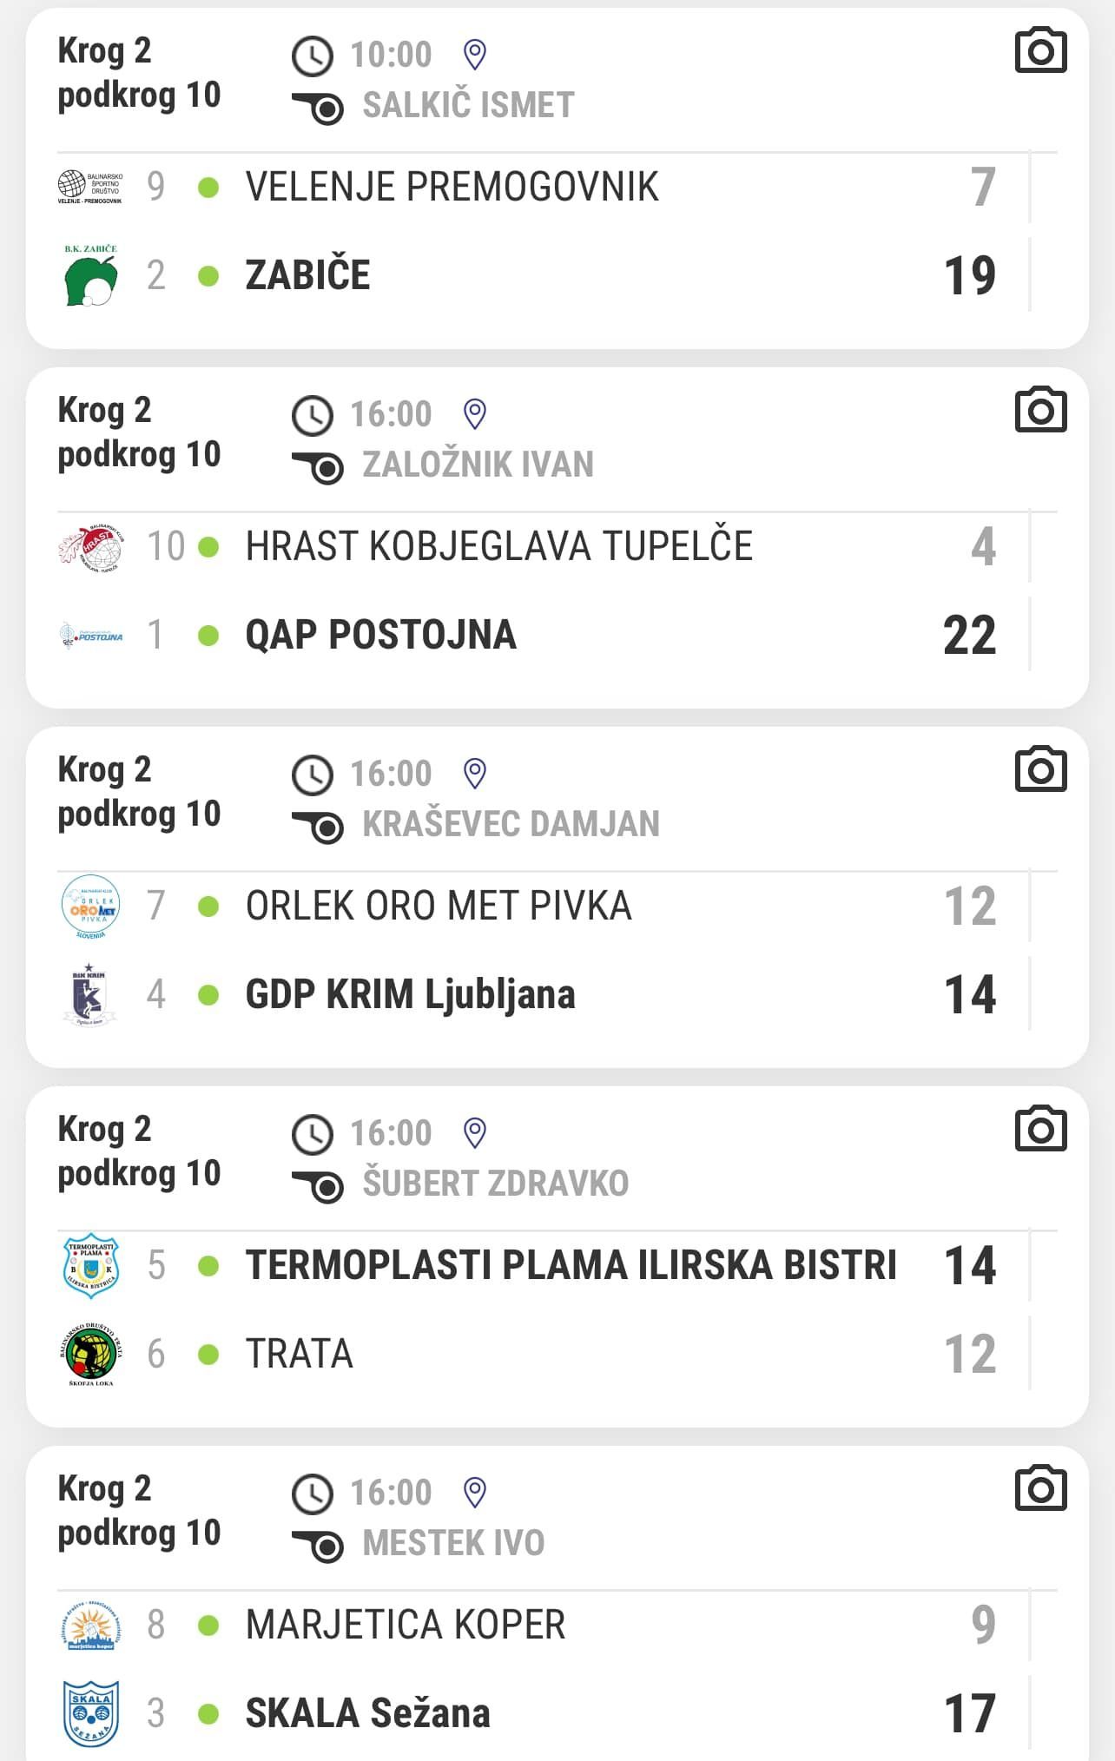Open photos for Orlek vs Krim match
This screenshot has width=1115, height=1761.
point(1040,770)
